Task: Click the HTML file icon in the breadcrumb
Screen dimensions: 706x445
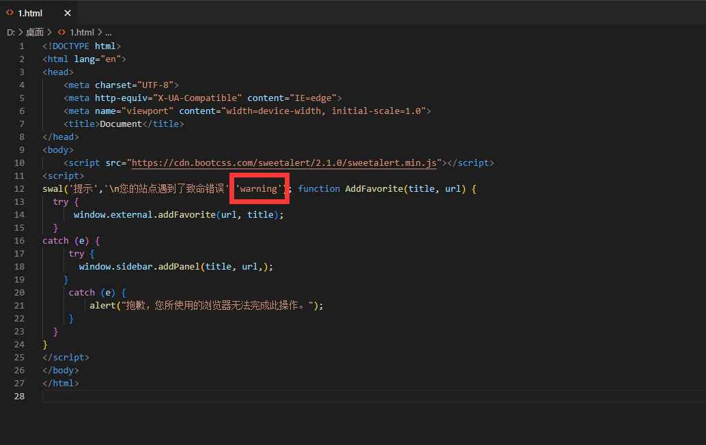Action: coord(61,32)
